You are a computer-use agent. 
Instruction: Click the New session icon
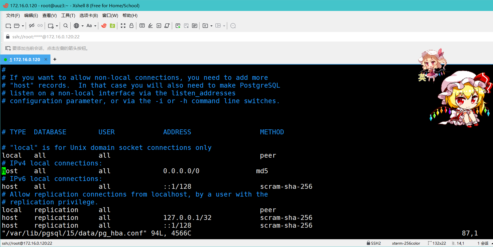(x=8, y=26)
